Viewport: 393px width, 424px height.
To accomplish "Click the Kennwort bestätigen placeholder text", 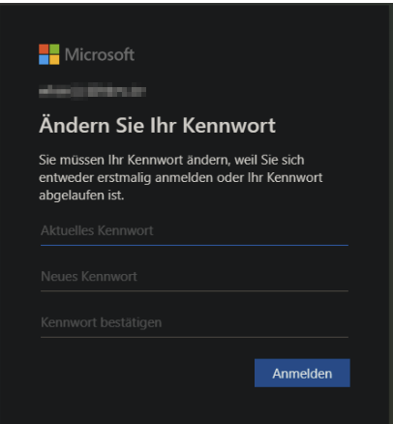I will pos(101,323).
